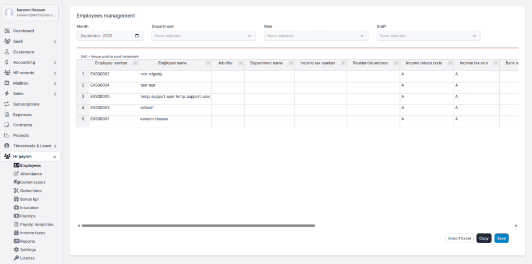
Task: Open Payslip templates page
Action: click(x=36, y=225)
